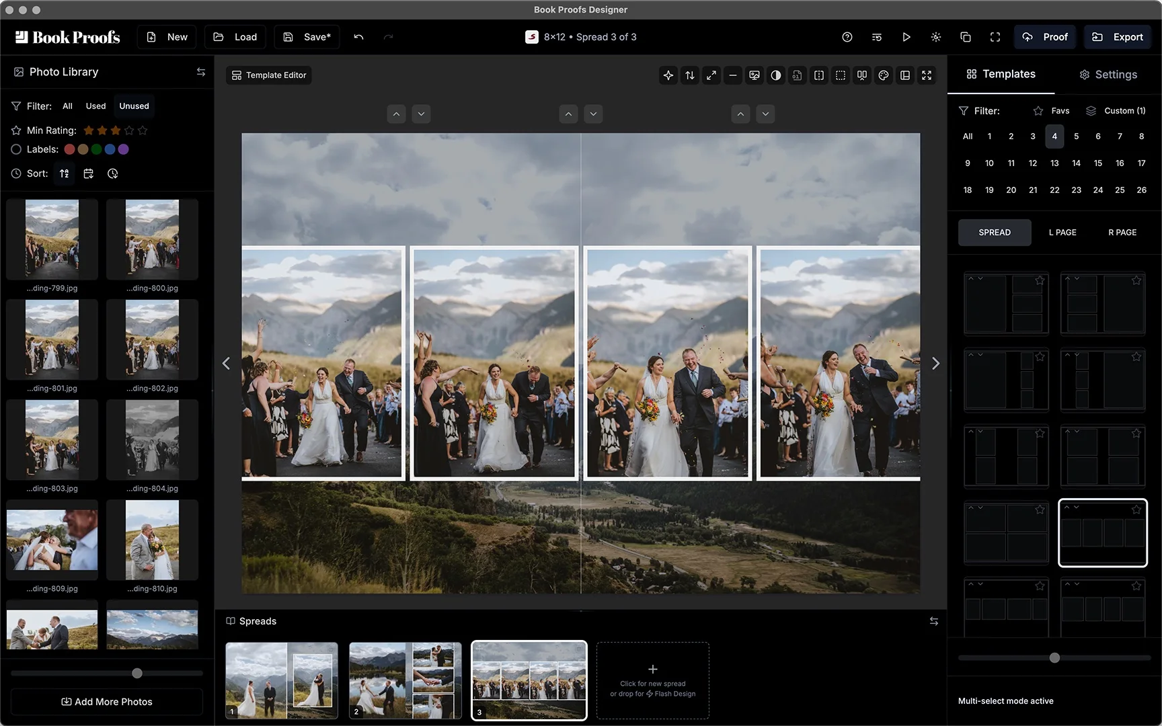
Task: Open the history/undo list icon
Action: tap(877, 37)
